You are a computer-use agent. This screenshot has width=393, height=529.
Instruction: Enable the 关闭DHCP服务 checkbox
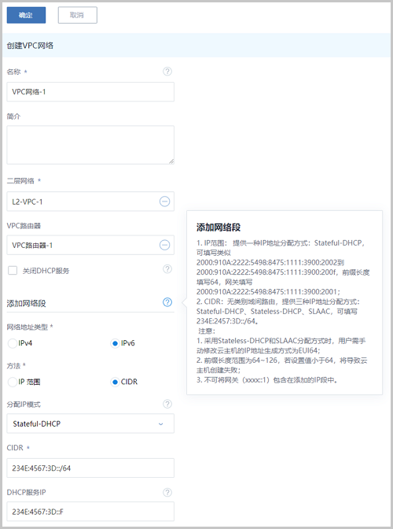tap(13, 270)
